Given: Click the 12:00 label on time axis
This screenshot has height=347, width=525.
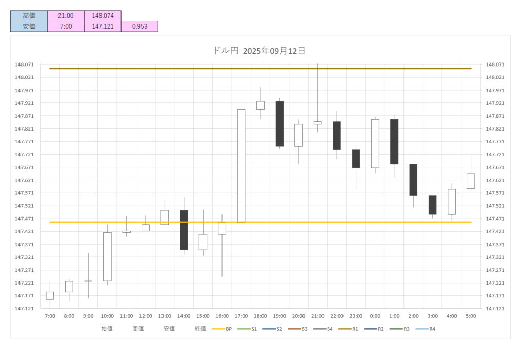Looking at the screenshot, I should (146, 316).
